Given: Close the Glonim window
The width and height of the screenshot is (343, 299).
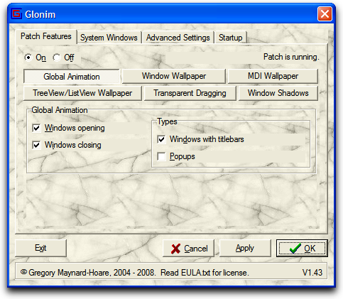Looking at the screenshot, I should click(x=325, y=14).
